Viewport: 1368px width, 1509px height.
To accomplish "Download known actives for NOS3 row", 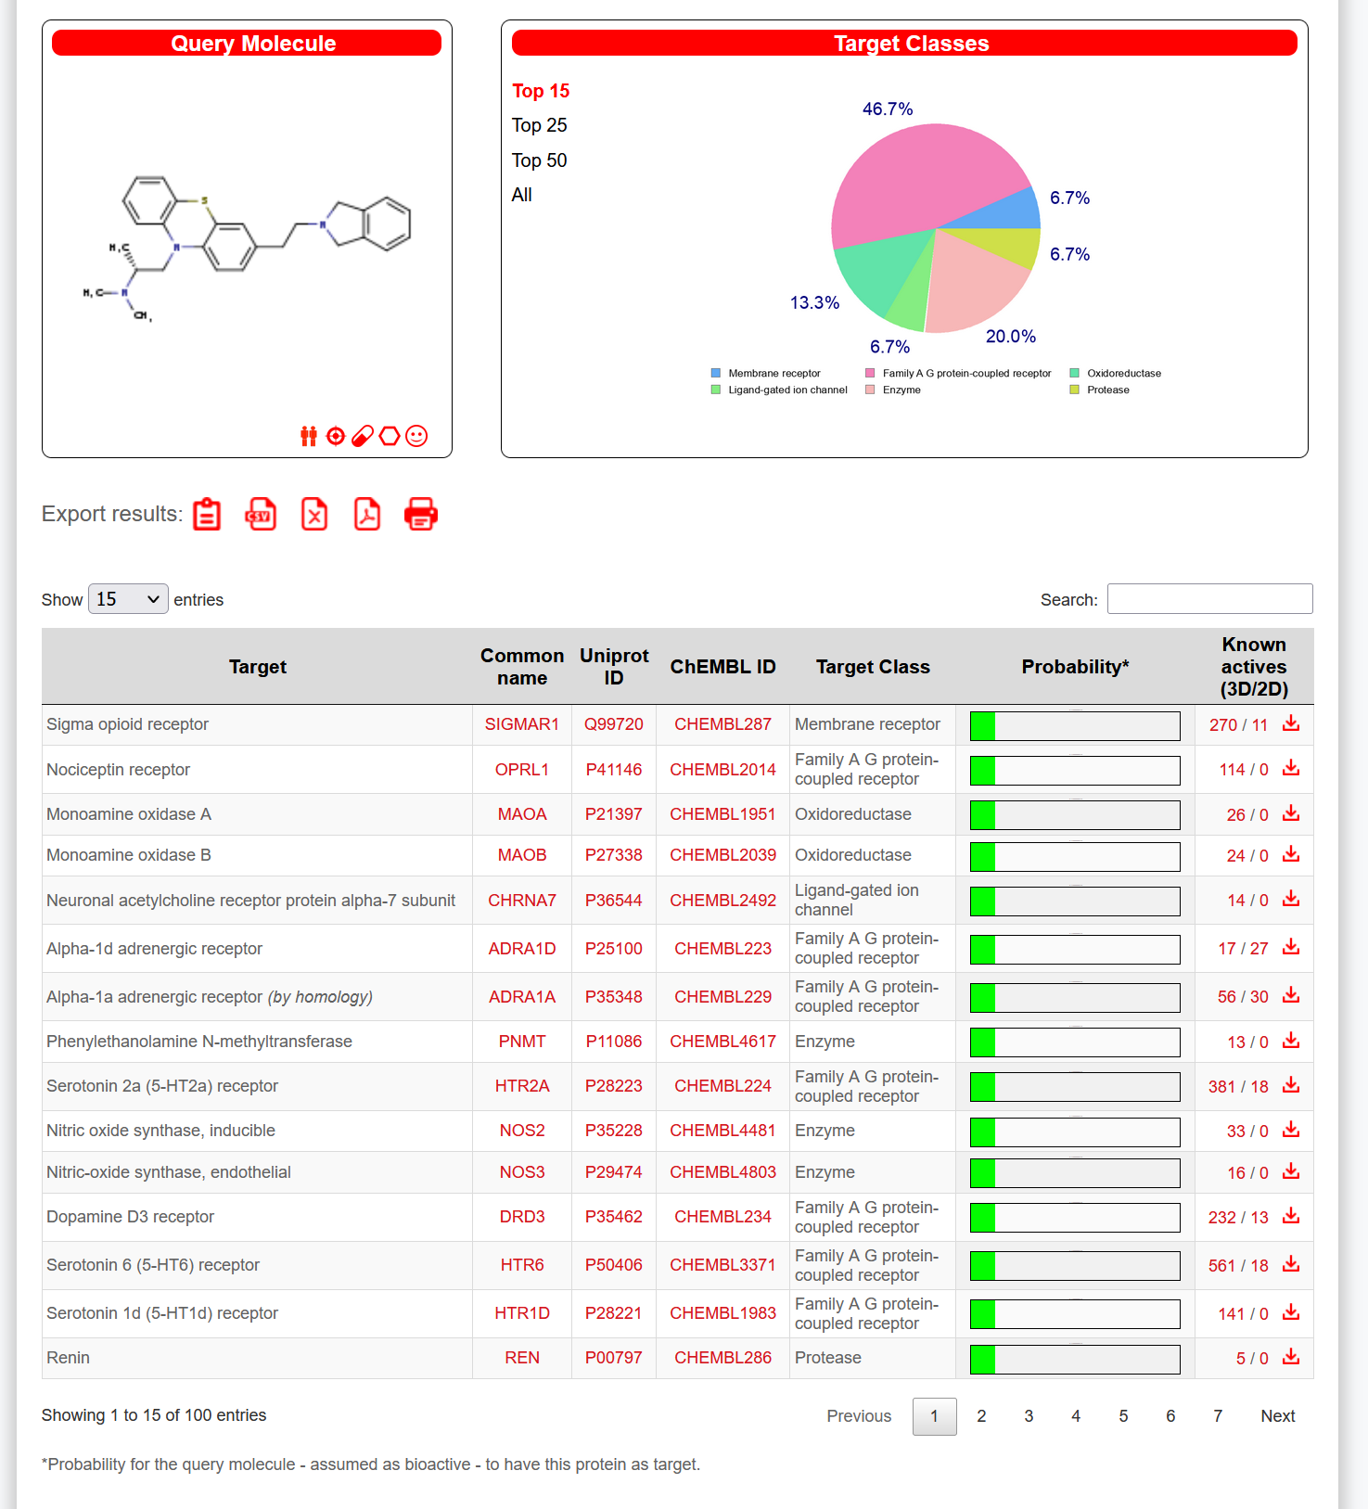I will pyautogui.click(x=1291, y=1171).
